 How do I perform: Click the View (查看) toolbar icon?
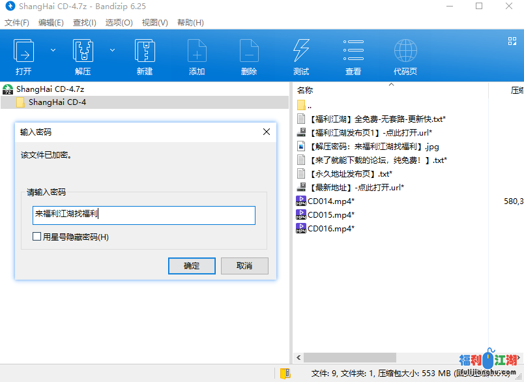click(x=353, y=52)
